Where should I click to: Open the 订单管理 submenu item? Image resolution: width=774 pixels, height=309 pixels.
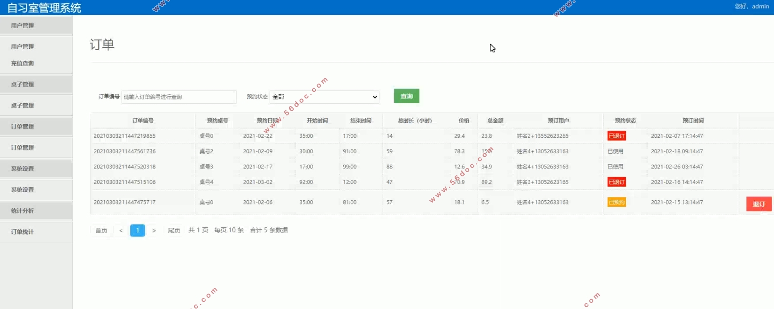coord(23,148)
